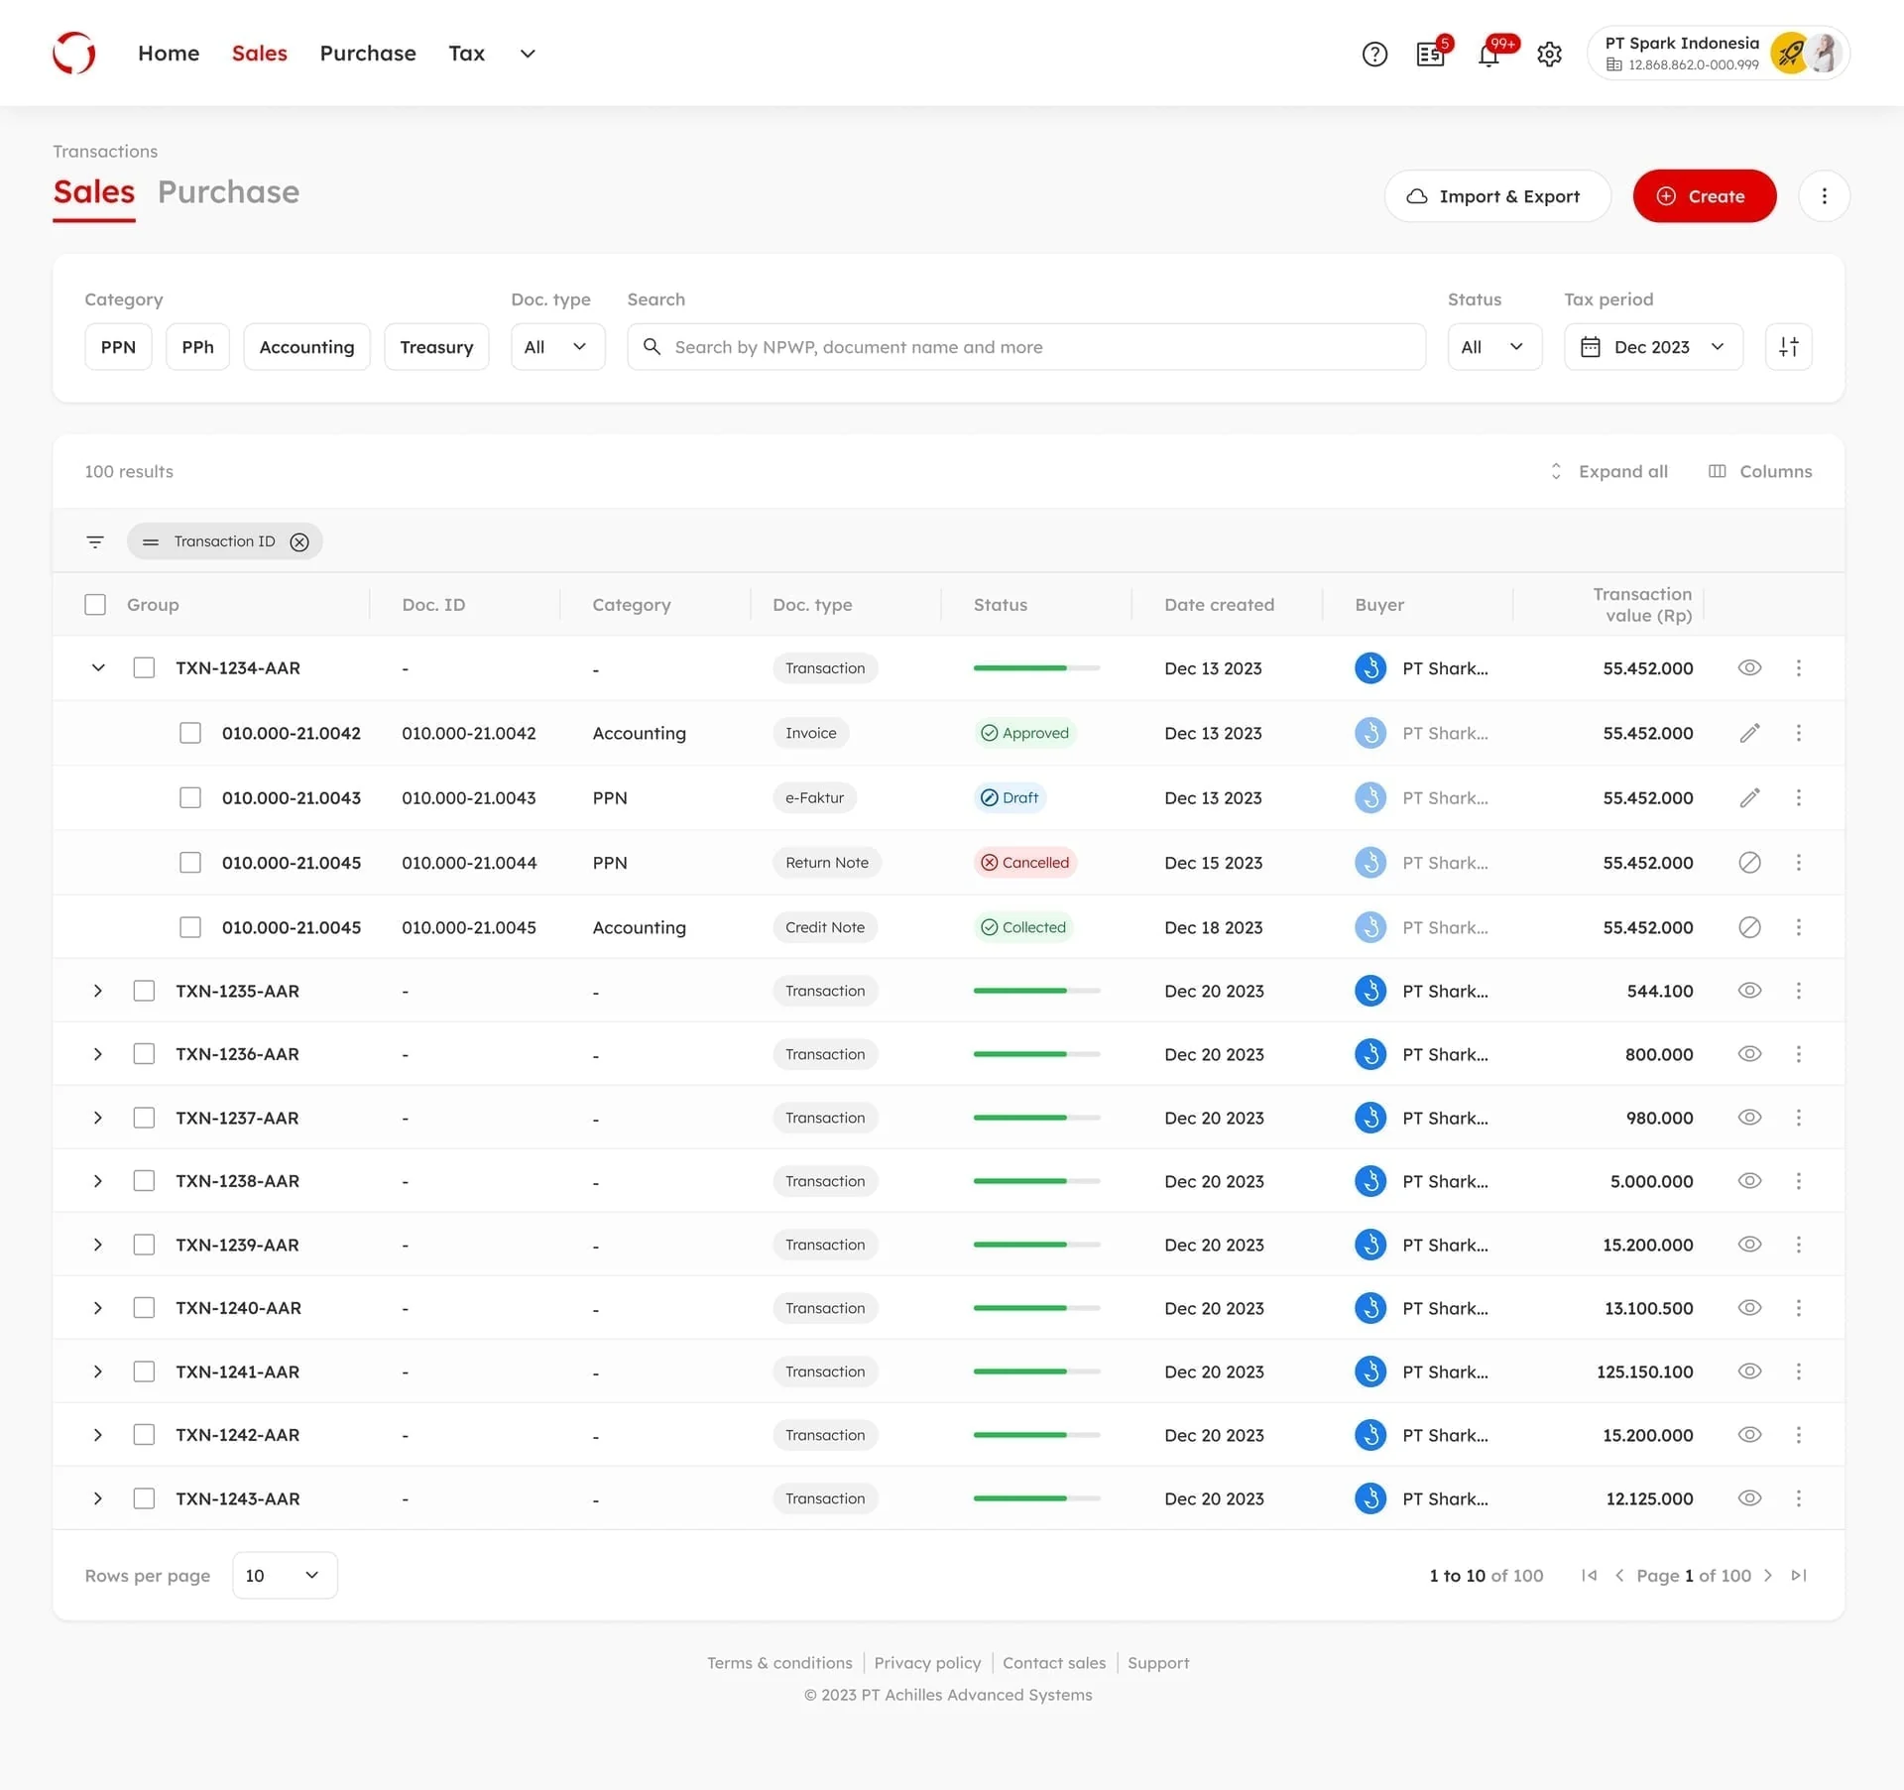Viewport: 1904px width, 1790px height.
Task: Open the Tax menu
Action: [466, 54]
